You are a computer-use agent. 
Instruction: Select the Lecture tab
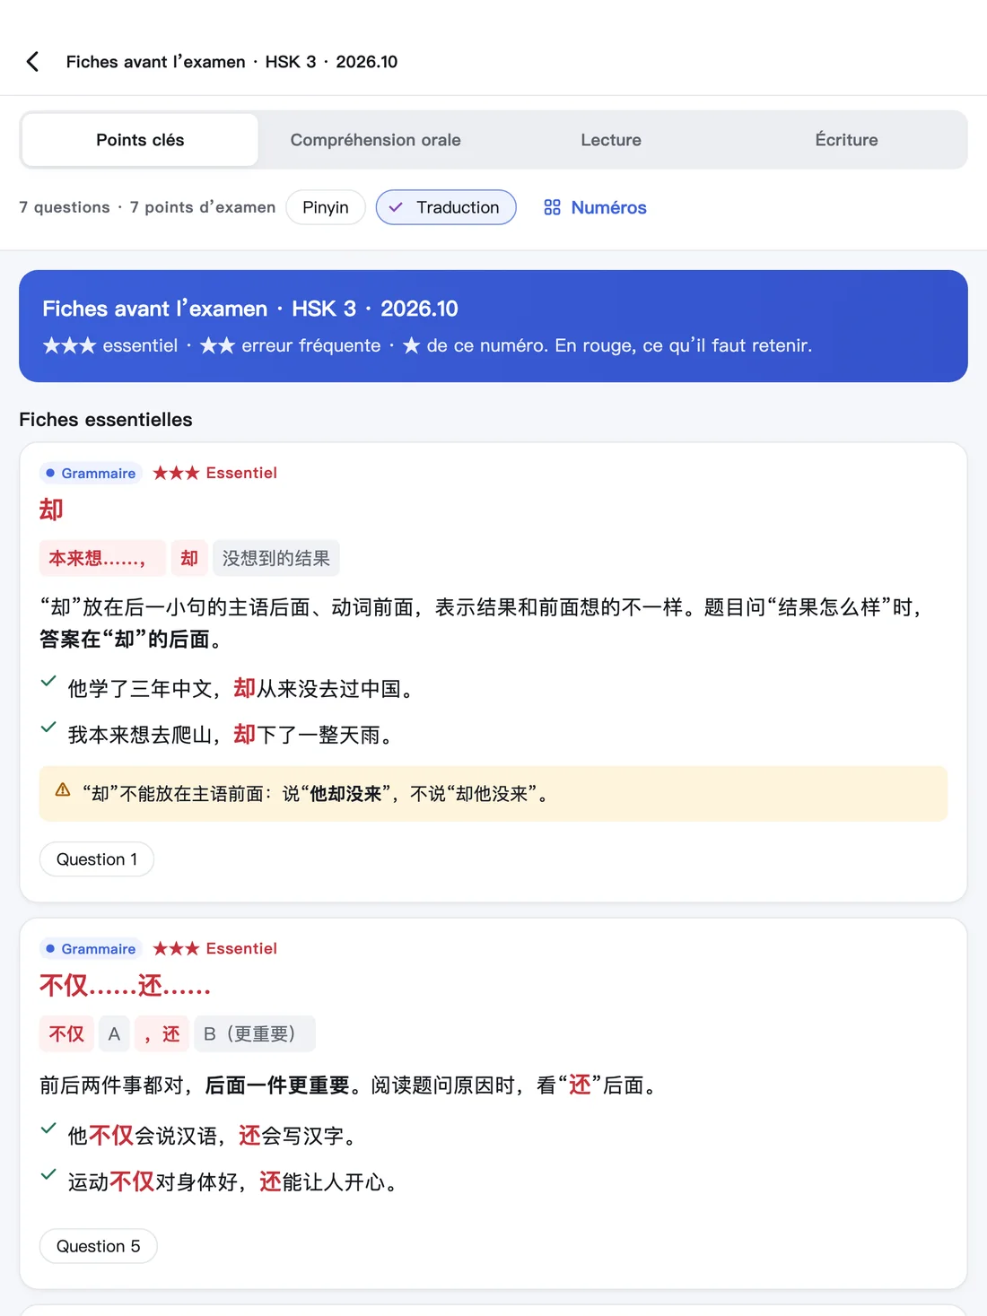611,140
